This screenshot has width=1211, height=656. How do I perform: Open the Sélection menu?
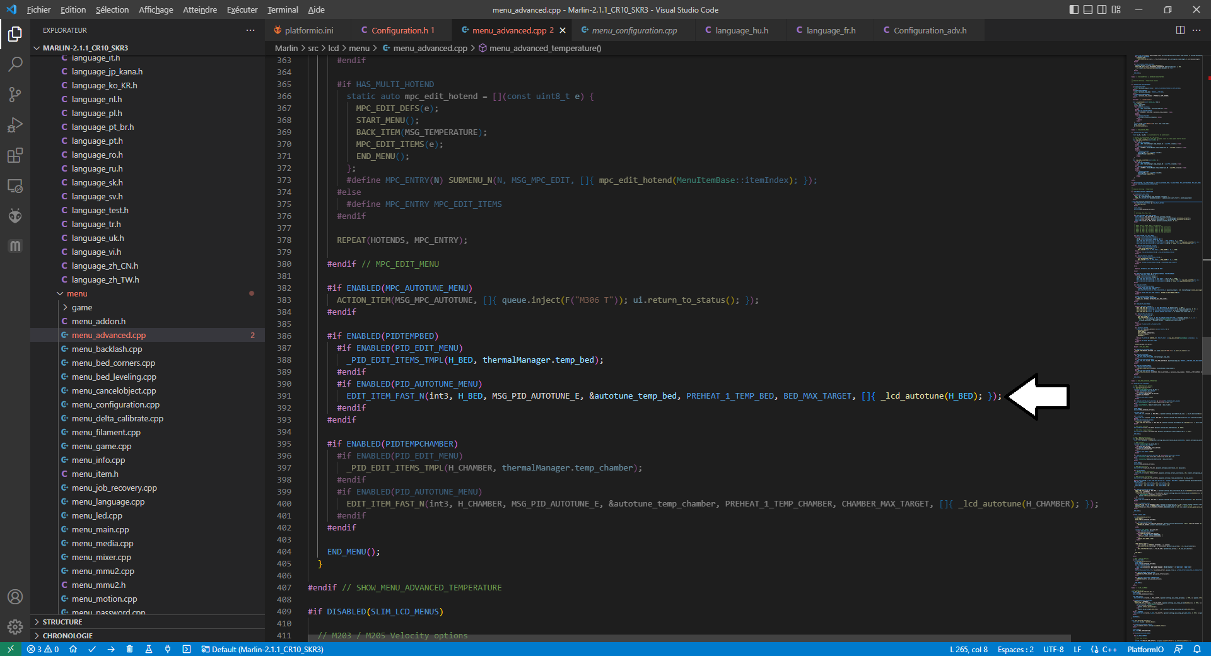(x=112, y=9)
